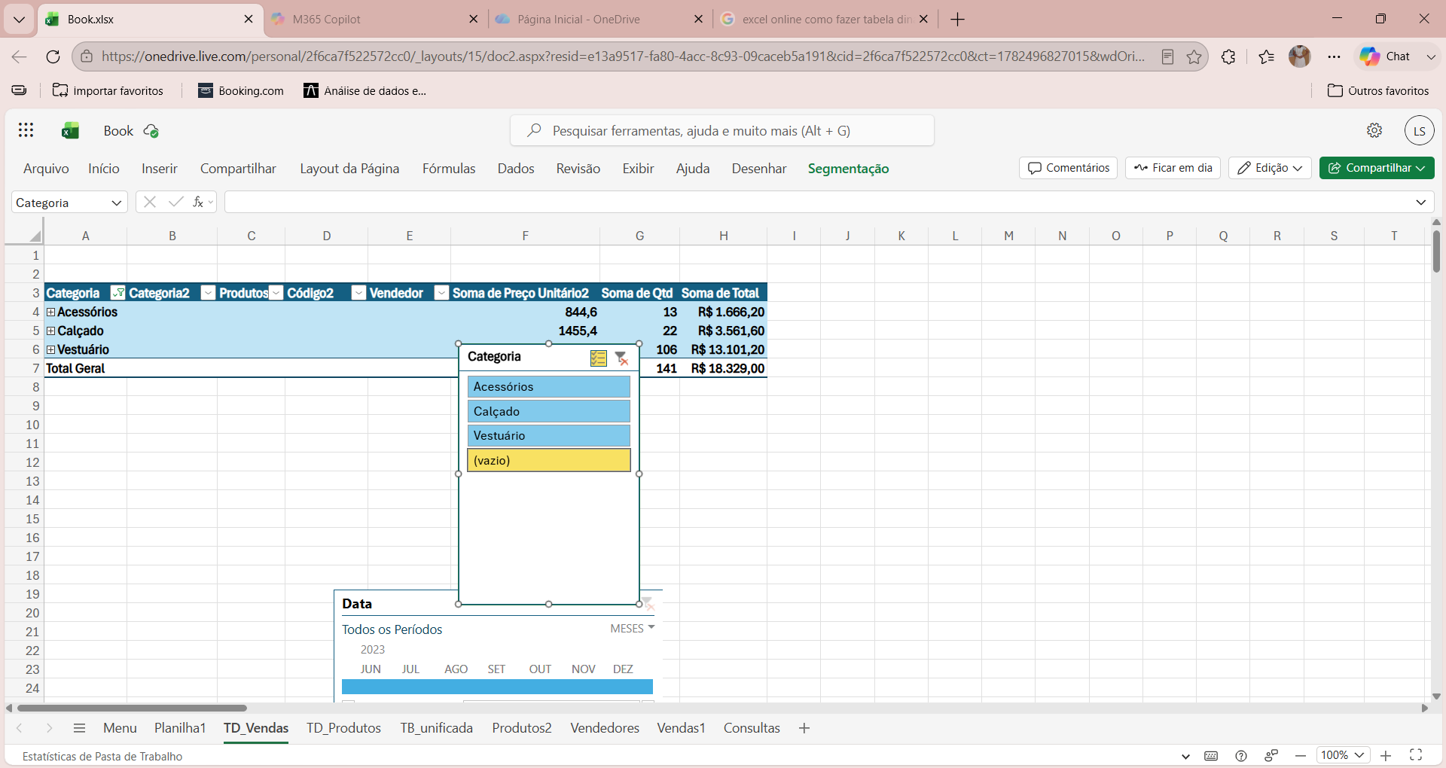Open the Categoria column filter dropdown

coord(117,293)
